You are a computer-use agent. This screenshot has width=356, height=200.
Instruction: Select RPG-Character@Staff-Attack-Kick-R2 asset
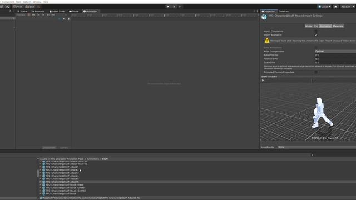pos(66,164)
